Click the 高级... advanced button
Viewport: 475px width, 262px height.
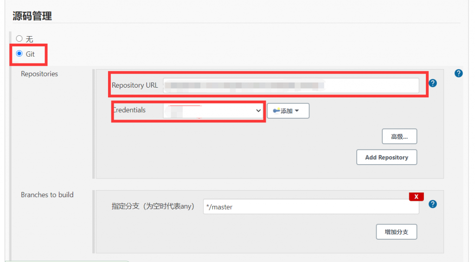tap(399, 137)
